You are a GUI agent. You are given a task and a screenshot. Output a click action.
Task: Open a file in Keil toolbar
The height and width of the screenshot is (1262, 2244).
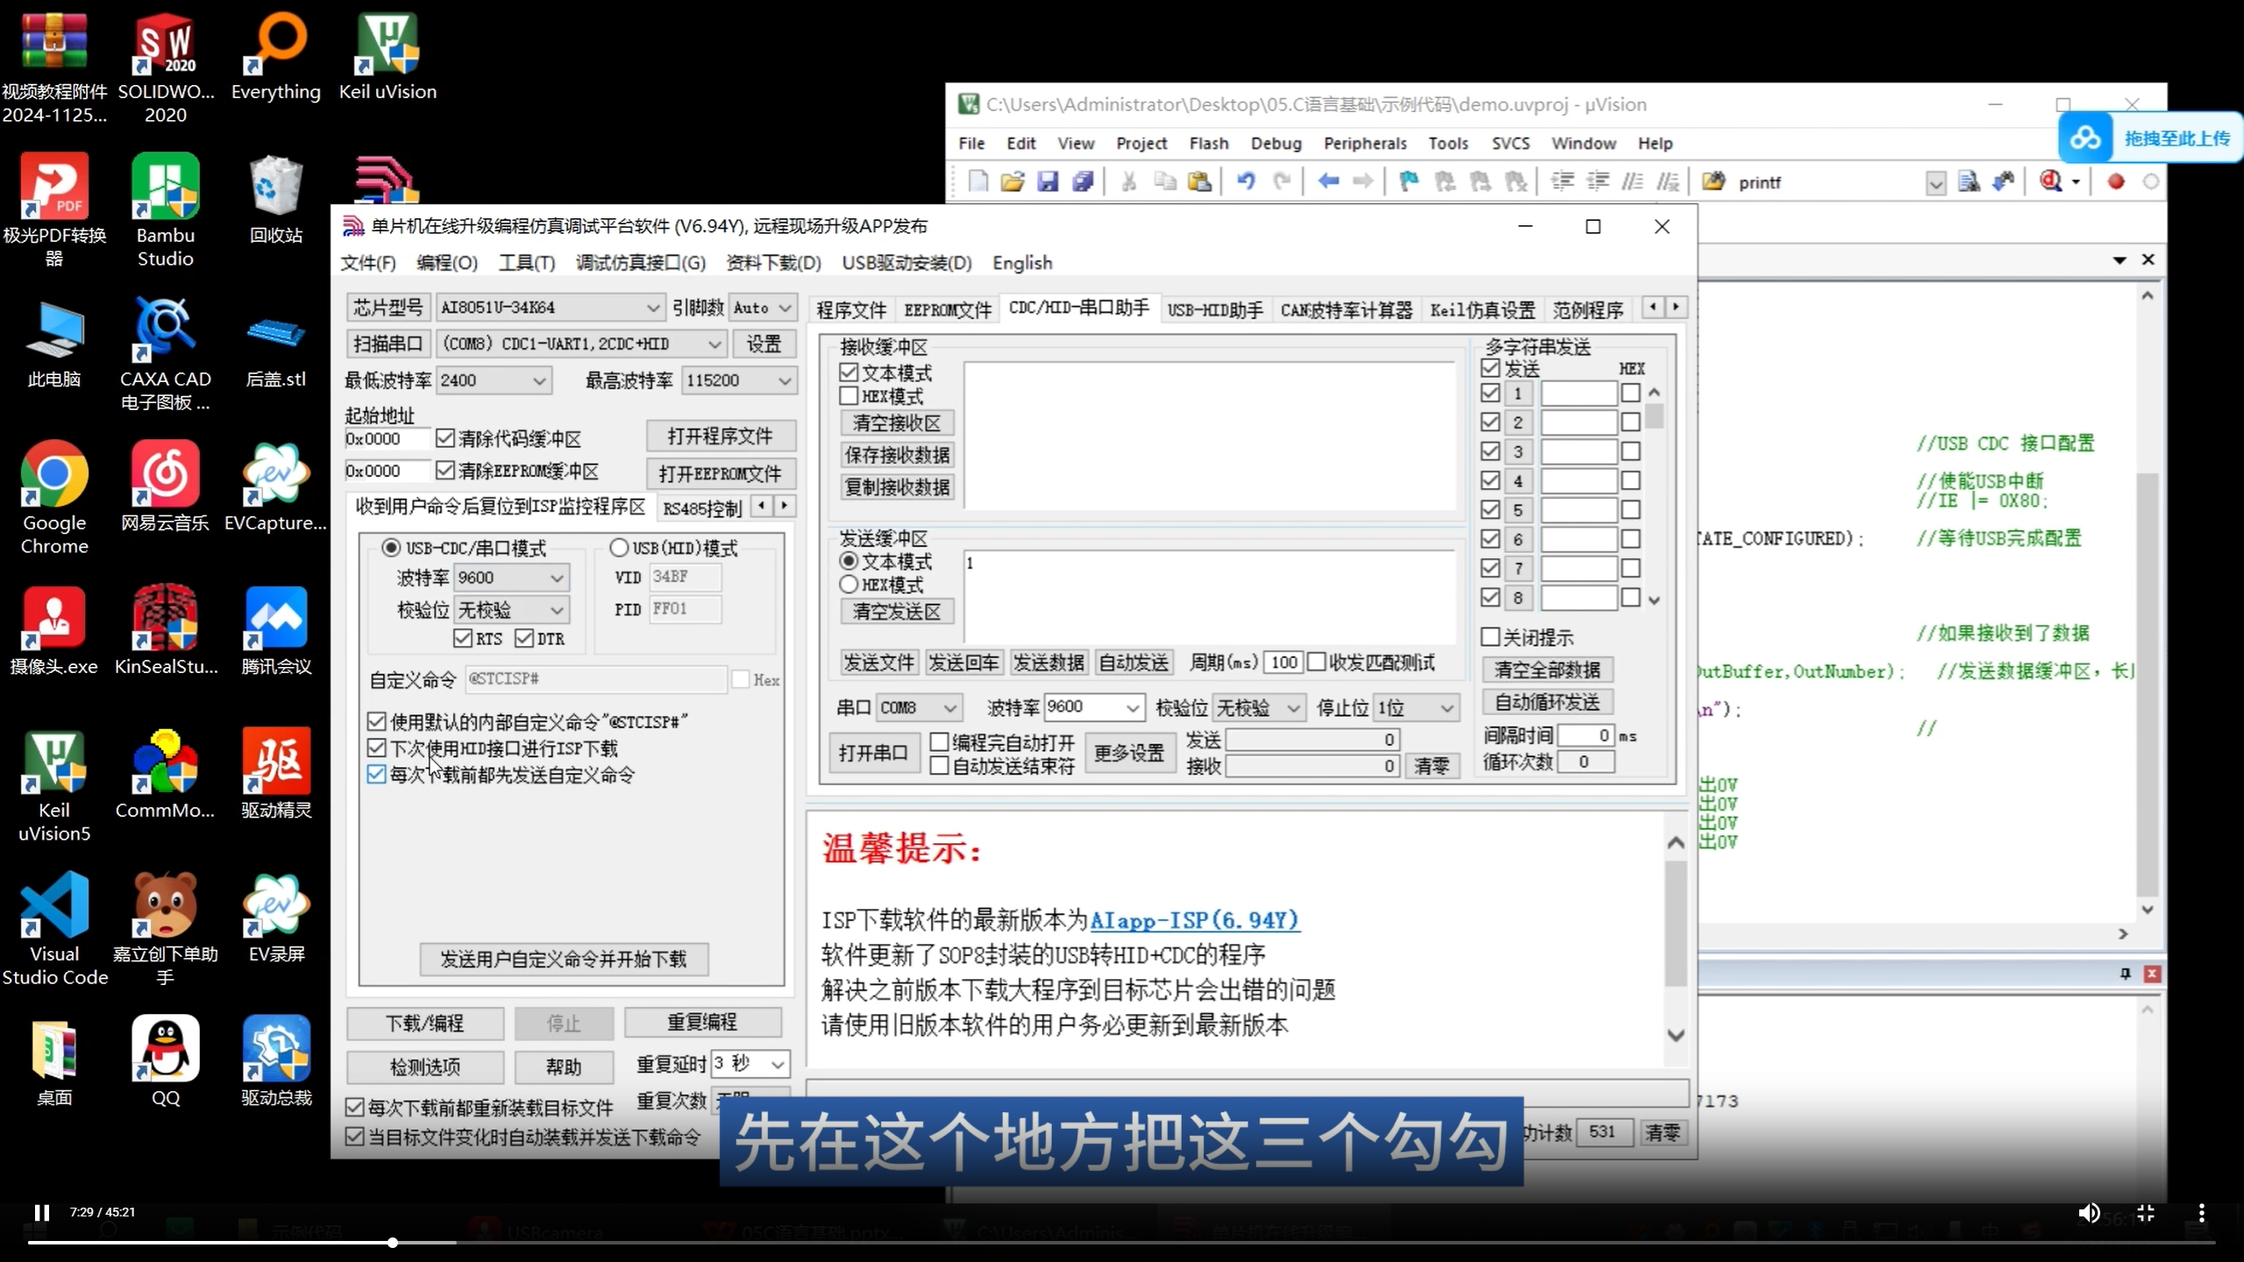[1012, 181]
